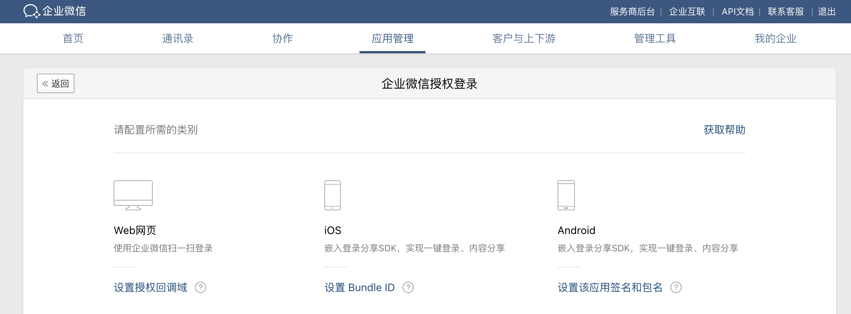Viewport: 851px width, 314px height.
Task: Click the Web网页 monitor icon
Action: (132, 195)
